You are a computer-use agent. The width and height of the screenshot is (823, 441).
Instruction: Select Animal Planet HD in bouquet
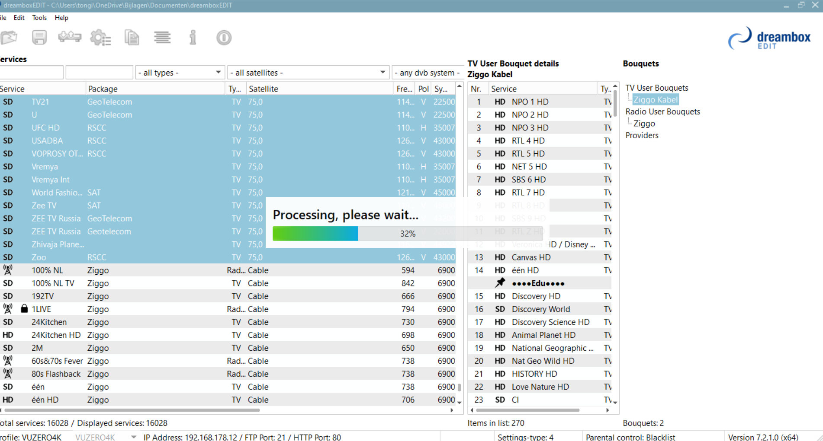[540, 335]
